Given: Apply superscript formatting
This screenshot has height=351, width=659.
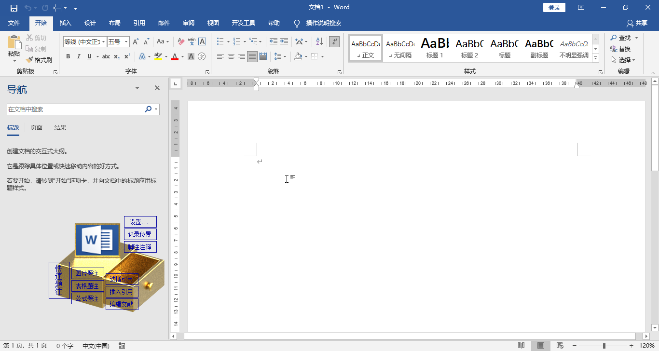Looking at the screenshot, I should [x=127, y=56].
